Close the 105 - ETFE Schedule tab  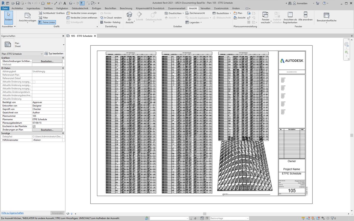coord(95,36)
